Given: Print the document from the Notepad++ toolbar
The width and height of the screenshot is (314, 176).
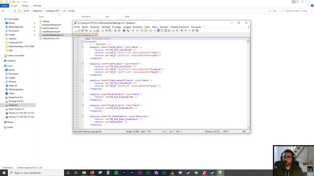Looking at the screenshot, I should click(x=97, y=30).
